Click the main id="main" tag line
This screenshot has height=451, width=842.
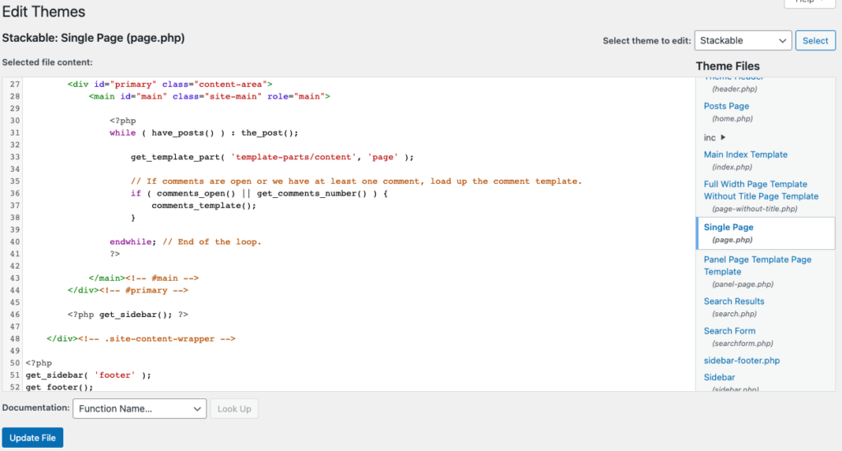pyautogui.click(x=210, y=97)
